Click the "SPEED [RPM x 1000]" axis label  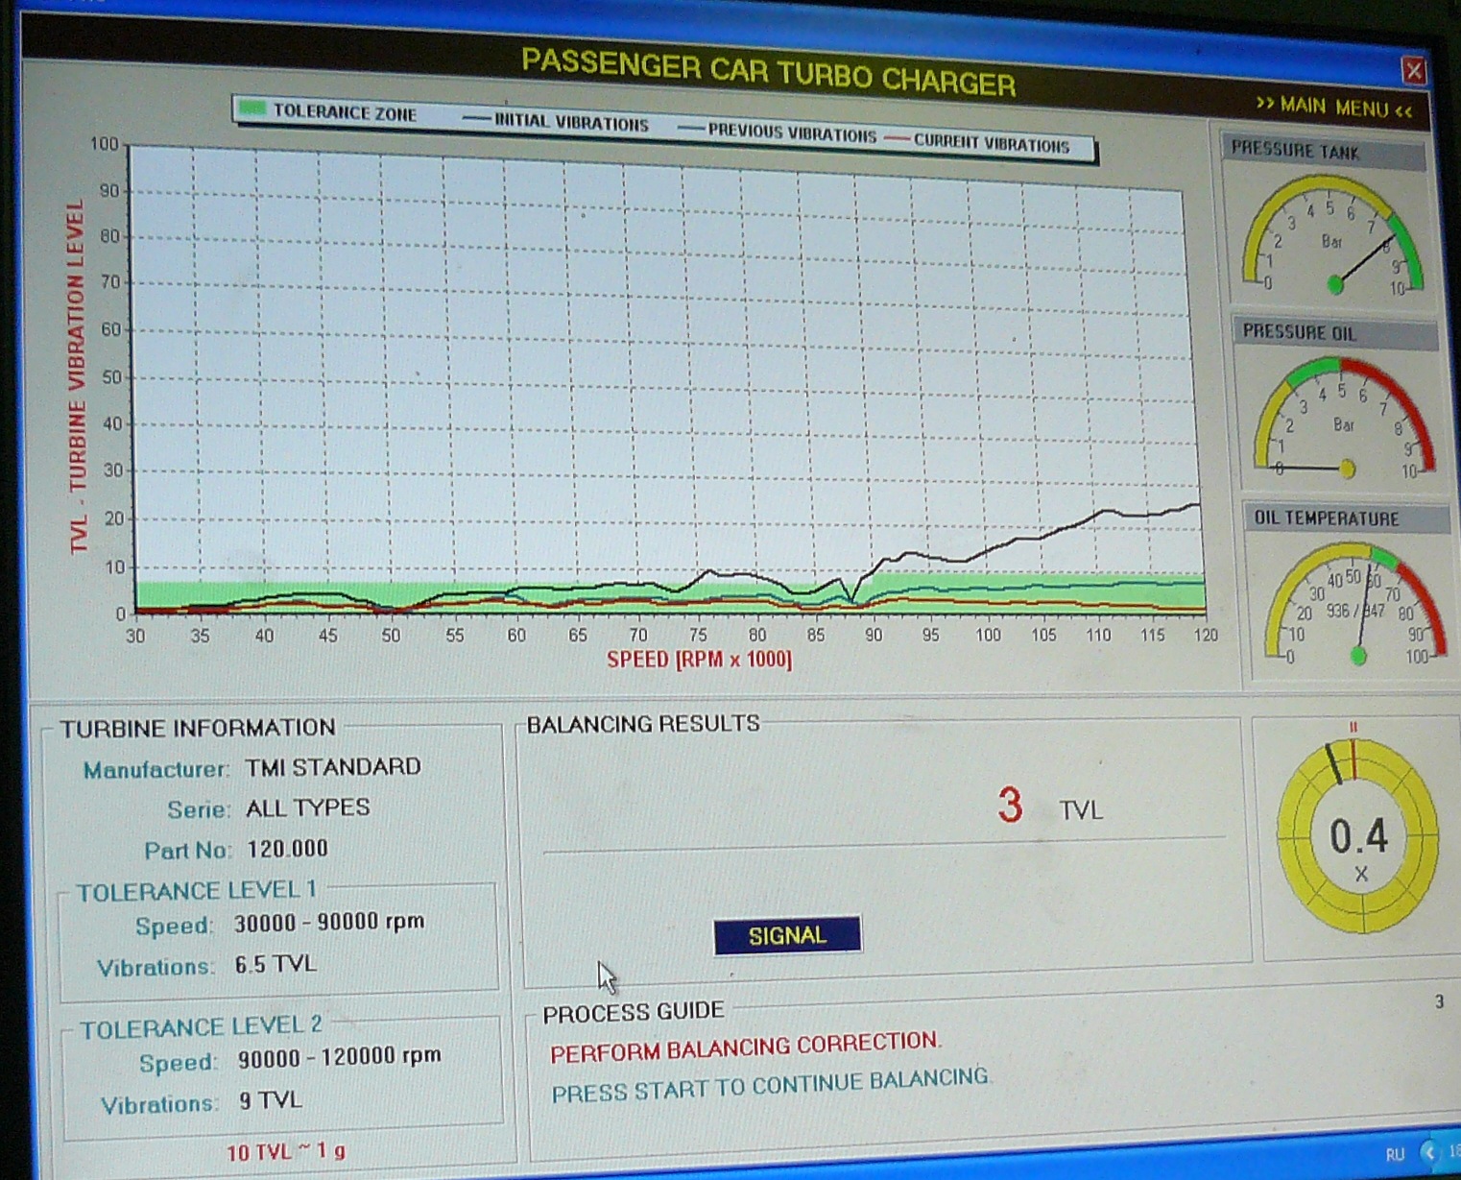pyautogui.click(x=699, y=660)
